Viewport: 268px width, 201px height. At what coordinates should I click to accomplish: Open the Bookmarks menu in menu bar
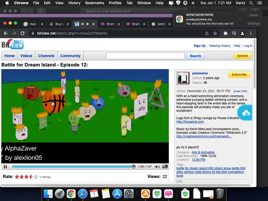tap(94, 3)
